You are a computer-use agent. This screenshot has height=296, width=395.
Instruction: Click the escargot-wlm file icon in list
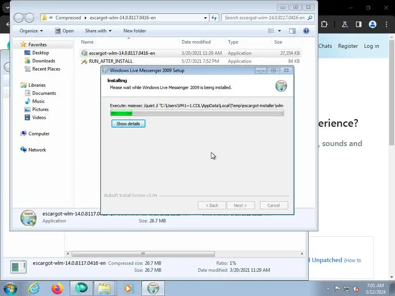coord(84,53)
